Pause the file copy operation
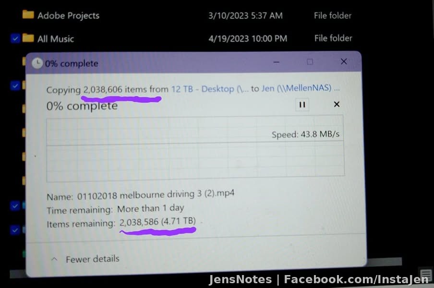The height and width of the screenshot is (288, 434). click(x=302, y=105)
